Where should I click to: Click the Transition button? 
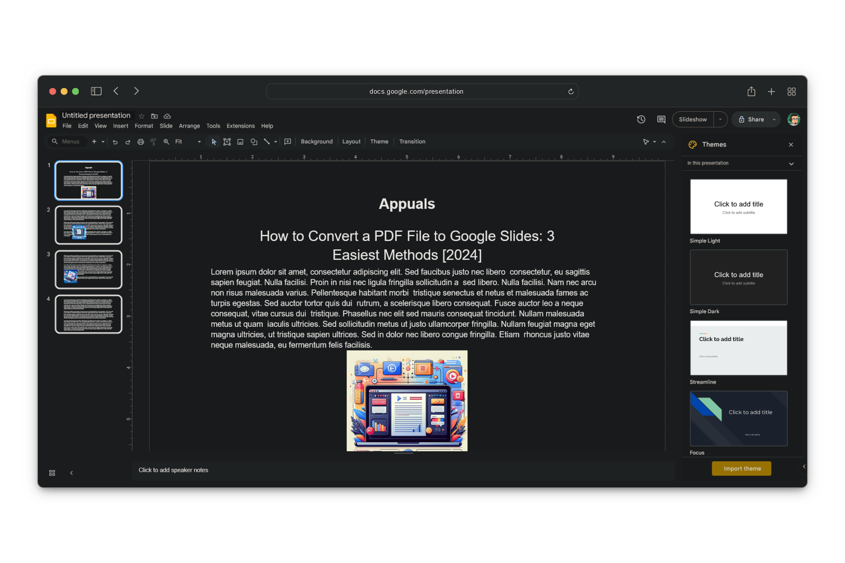[x=412, y=142]
